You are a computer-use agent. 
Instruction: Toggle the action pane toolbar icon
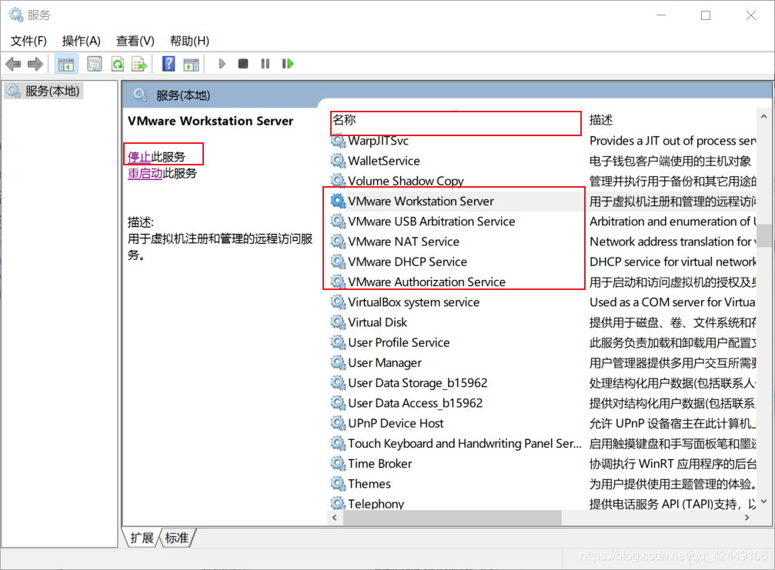pos(191,64)
